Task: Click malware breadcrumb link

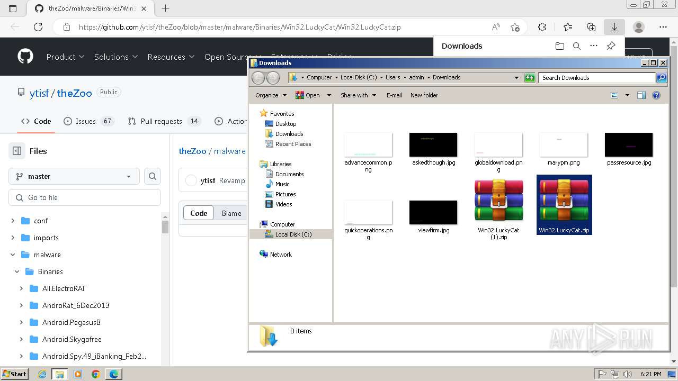Action: tap(230, 151)
